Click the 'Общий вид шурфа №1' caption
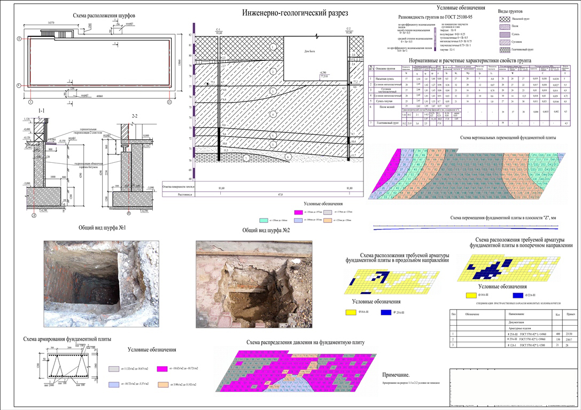Screen dimensions: 581x410 (102, 227)
